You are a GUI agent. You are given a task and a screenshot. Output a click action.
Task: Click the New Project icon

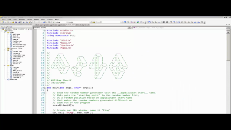pyautogui.click(x=3, y=22)
